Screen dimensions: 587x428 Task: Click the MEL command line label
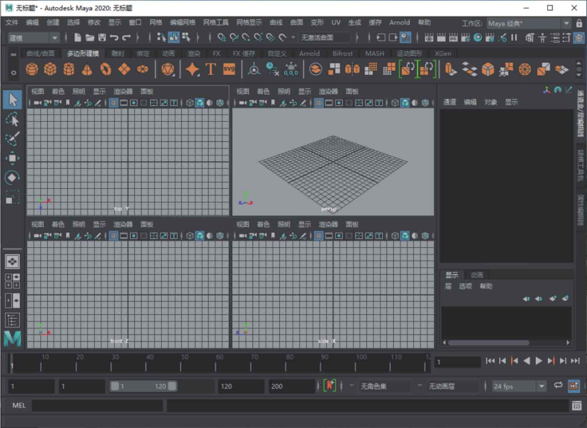coord(19,405)
